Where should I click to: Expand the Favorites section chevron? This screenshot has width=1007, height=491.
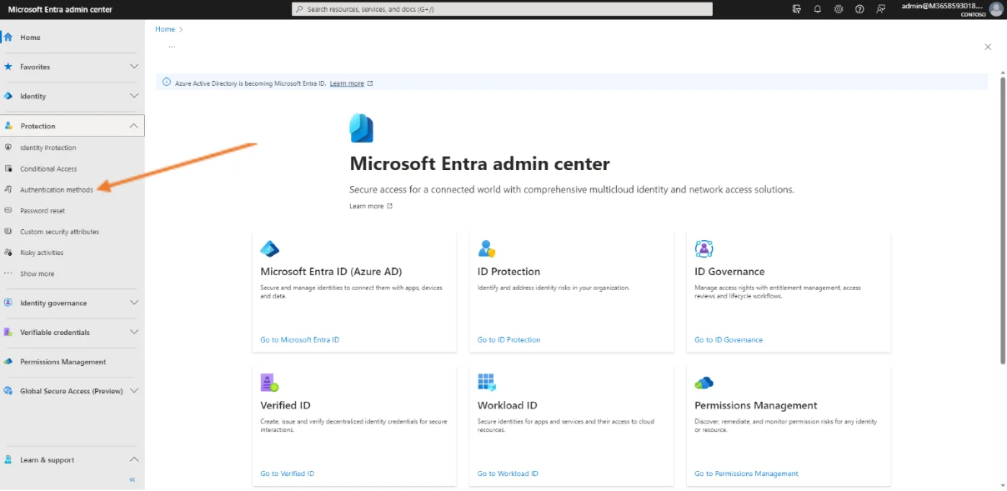point(134,67)
